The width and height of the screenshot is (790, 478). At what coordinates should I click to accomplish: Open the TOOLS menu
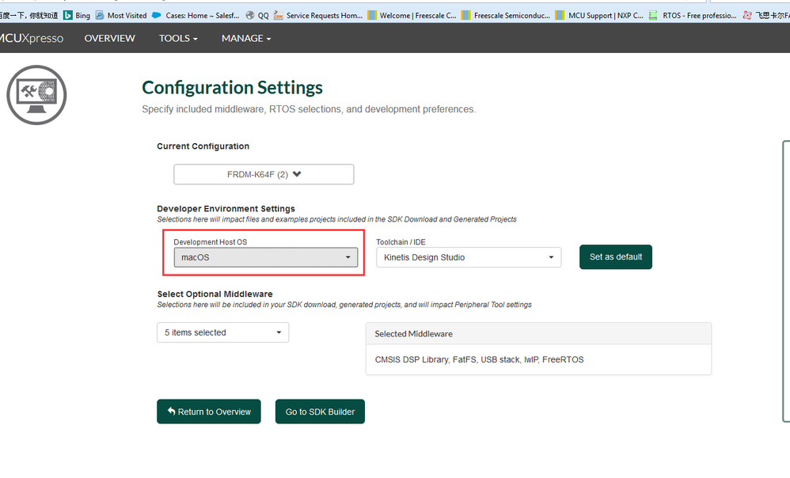(178, 38)
